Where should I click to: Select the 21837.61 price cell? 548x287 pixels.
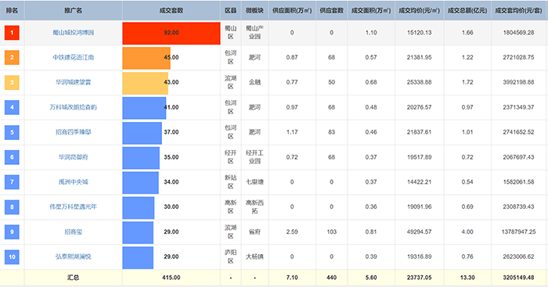(x=420, y=132)
